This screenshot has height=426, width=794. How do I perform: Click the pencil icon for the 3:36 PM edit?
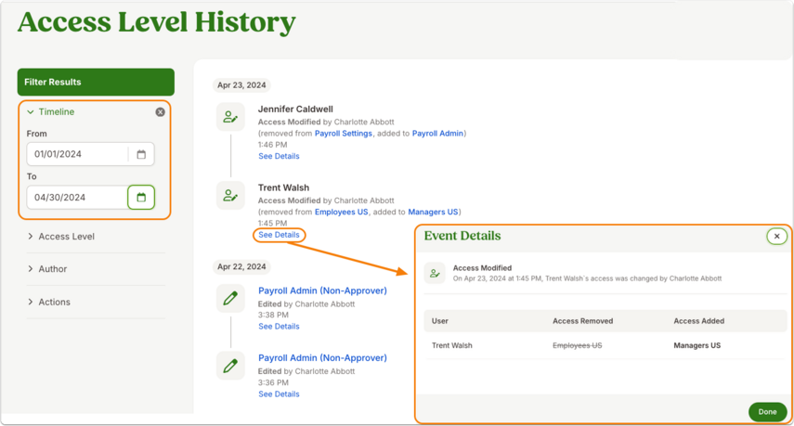230,366
